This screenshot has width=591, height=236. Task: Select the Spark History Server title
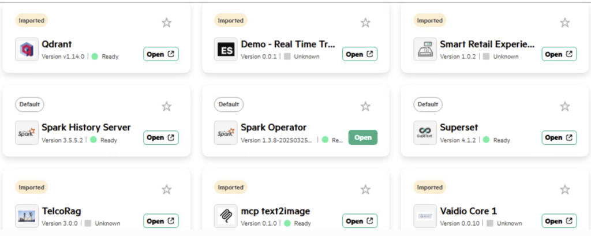click(86, 128)
